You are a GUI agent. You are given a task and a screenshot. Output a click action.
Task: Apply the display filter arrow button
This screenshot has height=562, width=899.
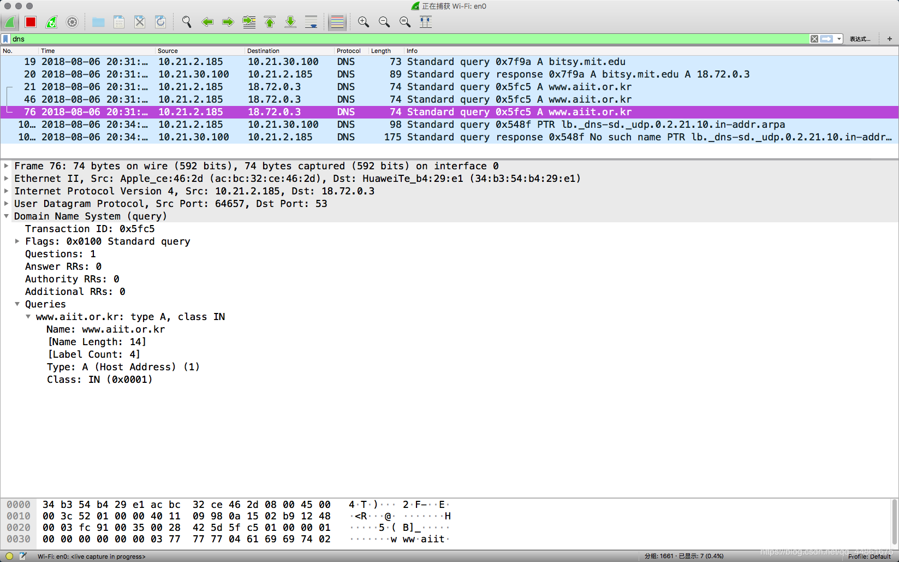(827, 39)
